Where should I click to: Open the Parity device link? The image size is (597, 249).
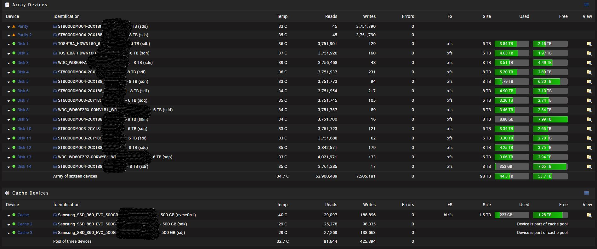(x=23, y=26)
